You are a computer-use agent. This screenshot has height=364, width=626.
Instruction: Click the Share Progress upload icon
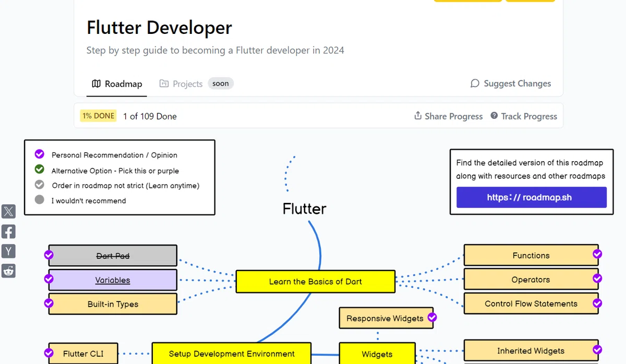(418, 116)
